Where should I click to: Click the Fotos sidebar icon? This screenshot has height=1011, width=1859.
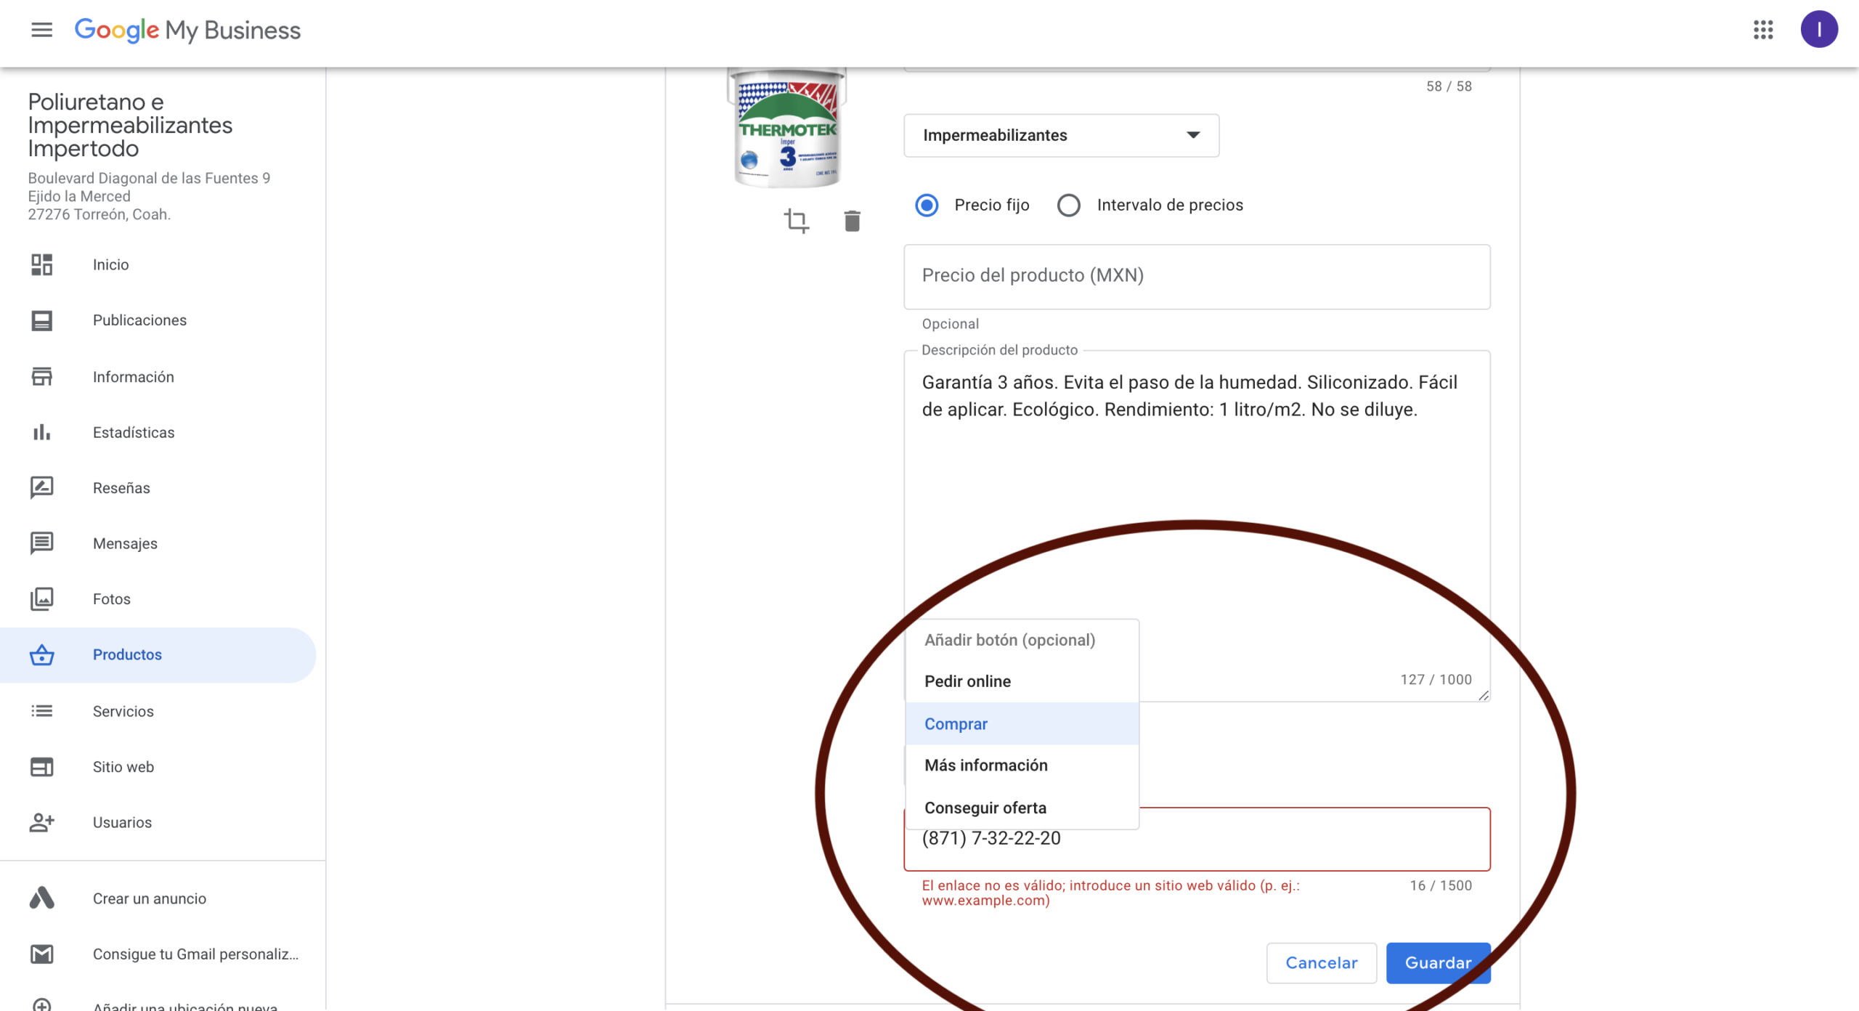tap(41, 598)
